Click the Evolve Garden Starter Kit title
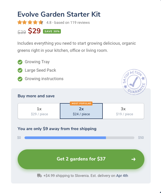Viewport: 161px width, 193px height. 59,14
